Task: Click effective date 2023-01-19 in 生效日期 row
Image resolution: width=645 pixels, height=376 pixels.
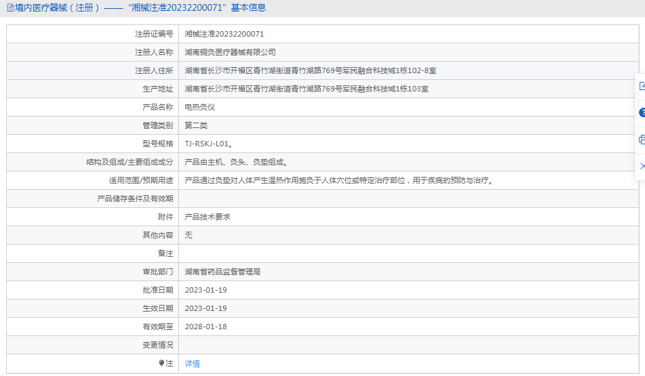Action: tap(206, 308)
